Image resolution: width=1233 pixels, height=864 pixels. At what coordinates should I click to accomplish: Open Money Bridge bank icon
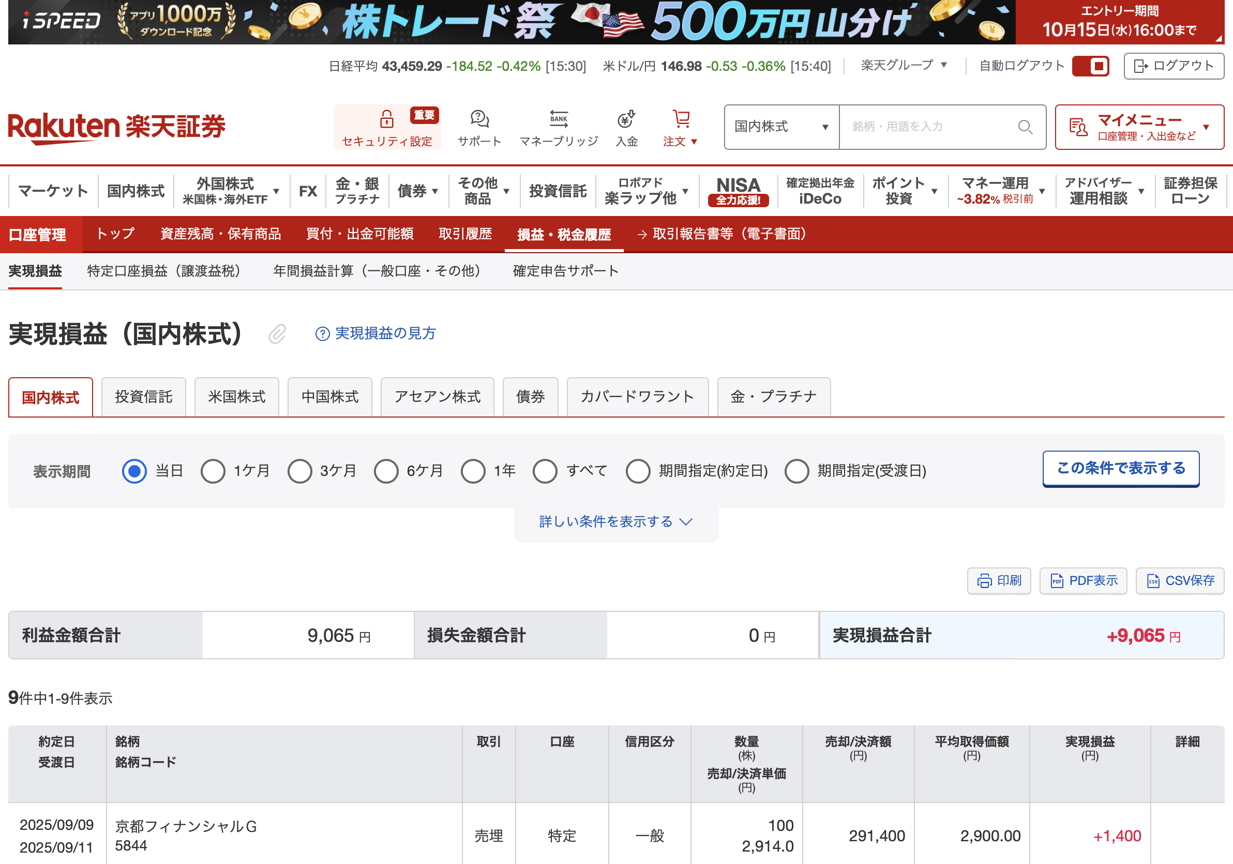[559, 119]
